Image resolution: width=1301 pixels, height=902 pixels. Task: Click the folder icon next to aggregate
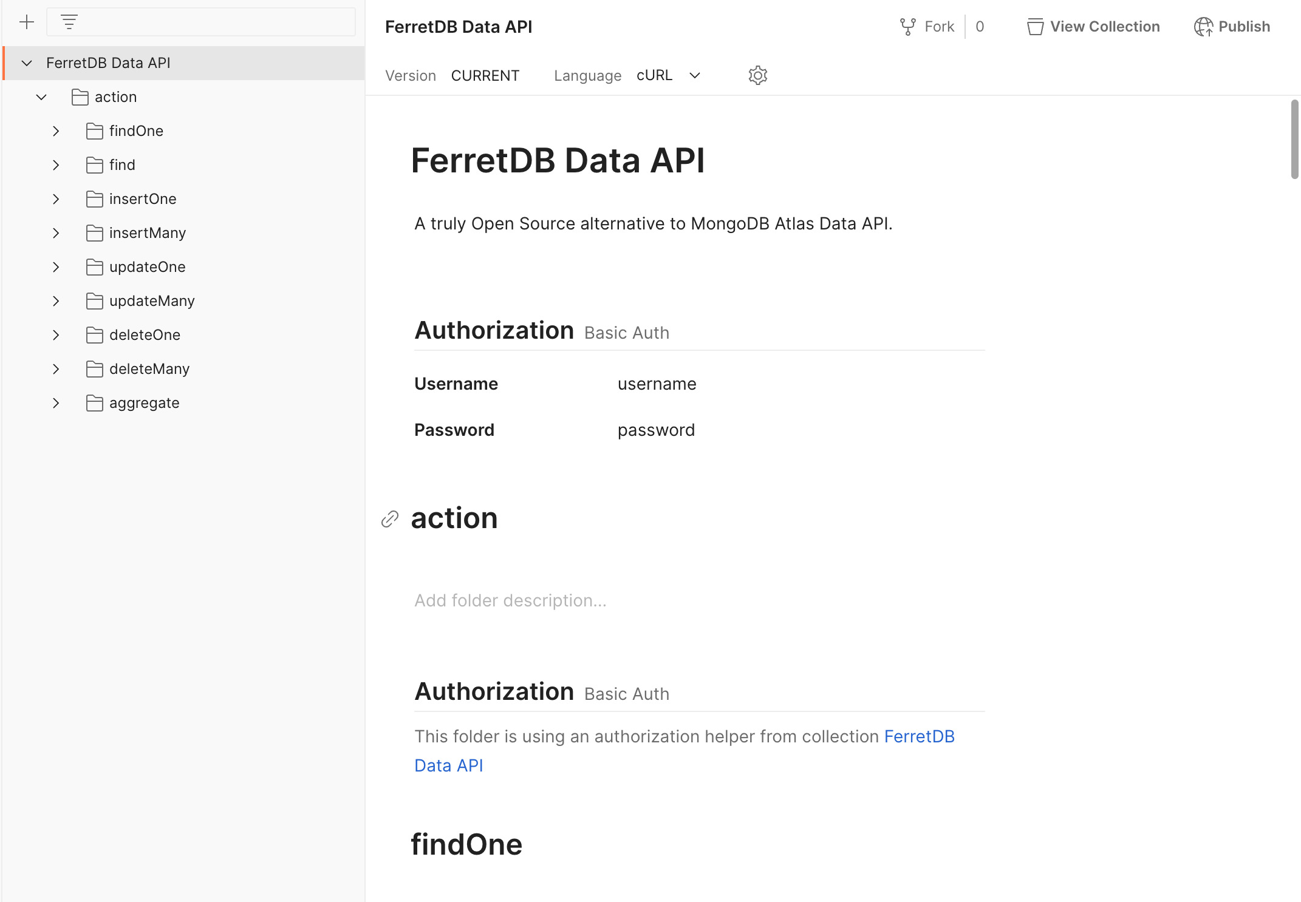95,402
